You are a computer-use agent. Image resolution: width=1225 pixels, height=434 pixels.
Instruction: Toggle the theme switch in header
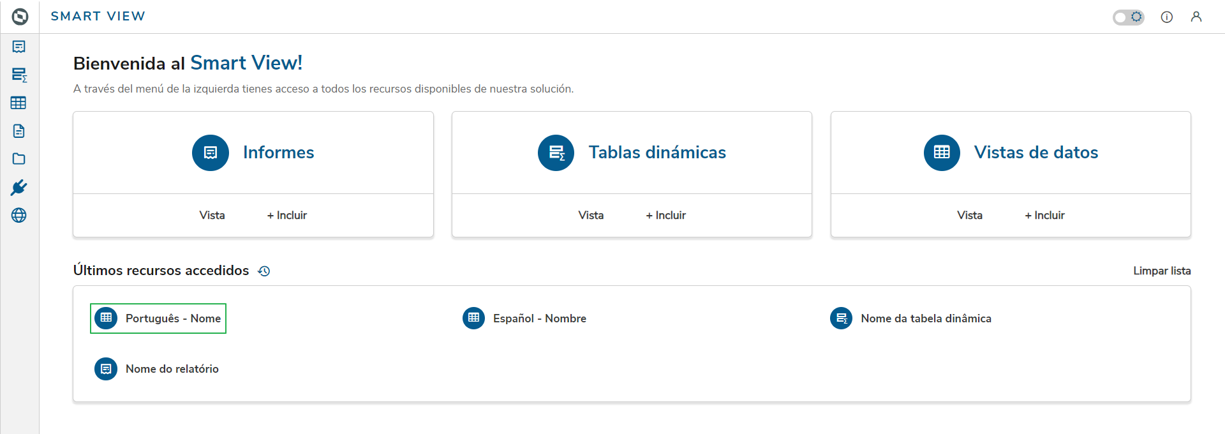pyautogui.click(x=1128, y=17)
